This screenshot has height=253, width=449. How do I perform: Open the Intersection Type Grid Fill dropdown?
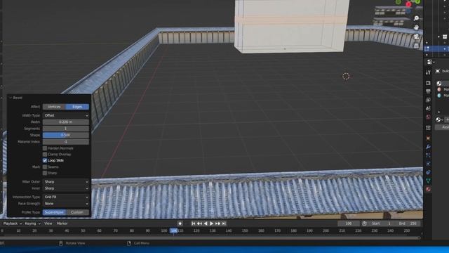[66, 197]
